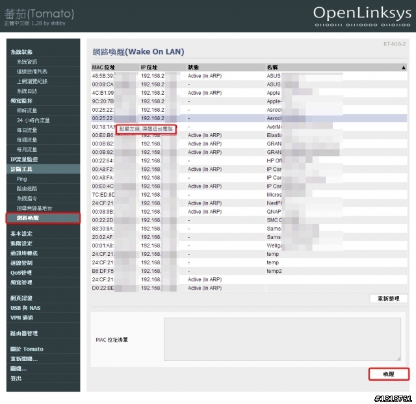Select row with MAC 00:A8:F2
The image size is (416, 404).
click(x=249, y=170)
